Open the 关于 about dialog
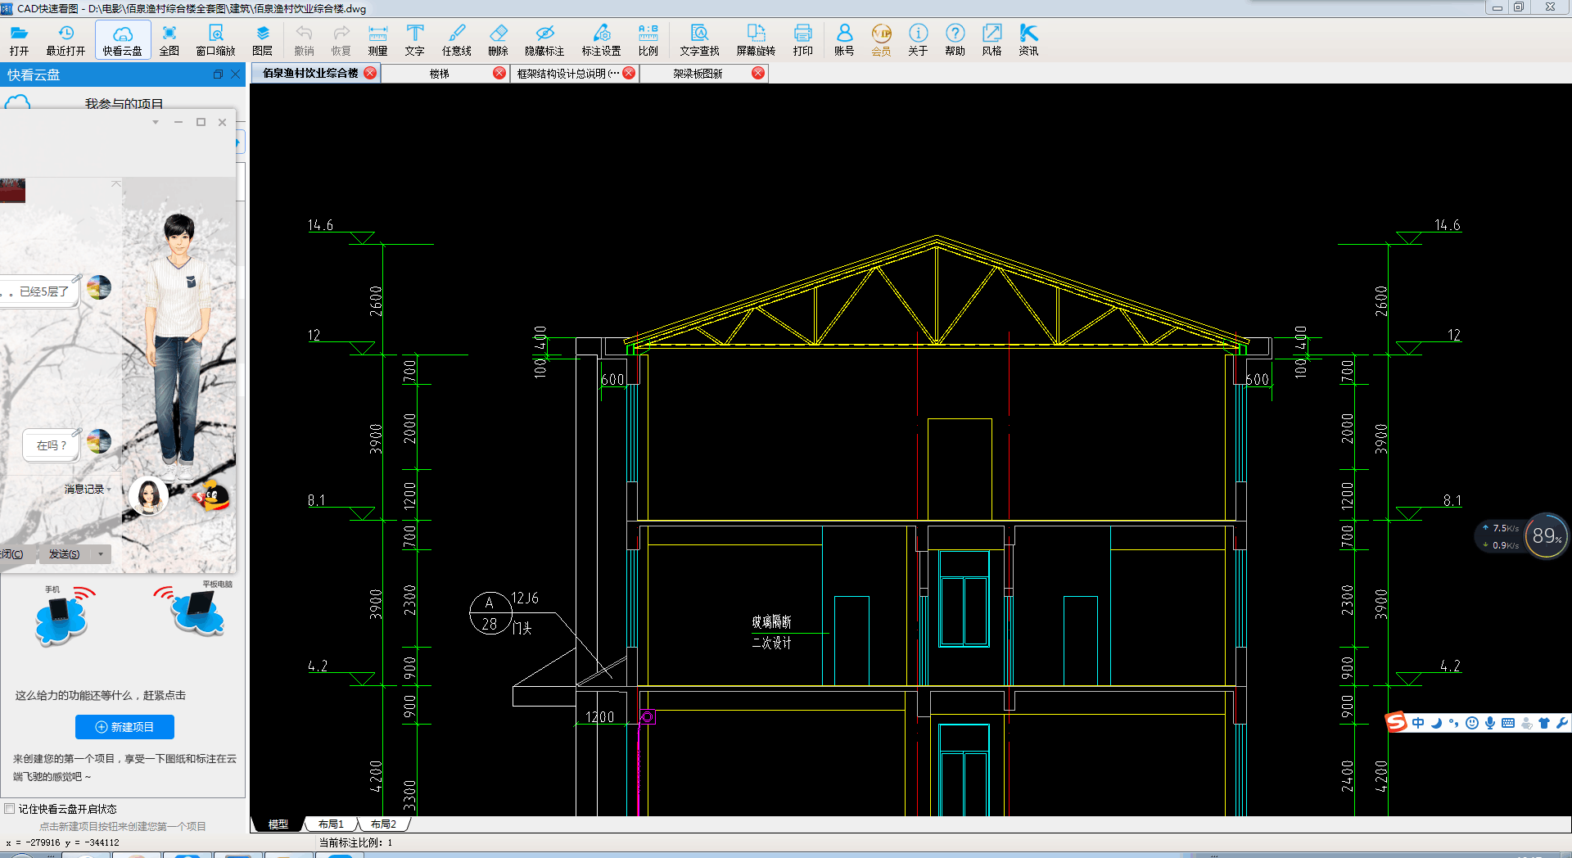Image resolution: width=1572 pixels, height=858 pixels. click(918, 39)
